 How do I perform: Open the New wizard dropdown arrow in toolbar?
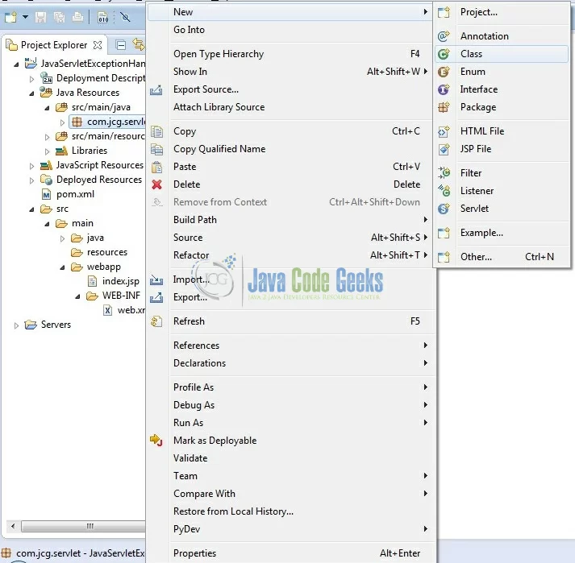pyautogui.click(x=25, y=17)
